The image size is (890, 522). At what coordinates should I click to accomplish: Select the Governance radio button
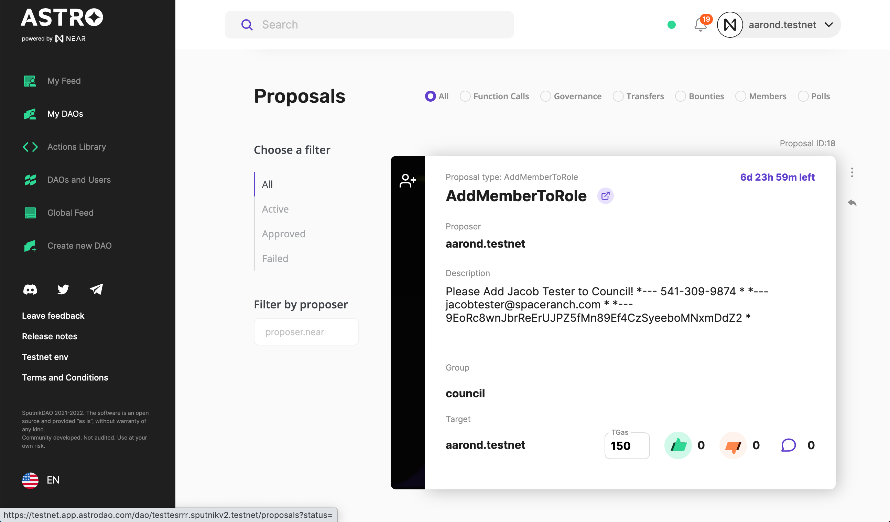tap(546, 96)
